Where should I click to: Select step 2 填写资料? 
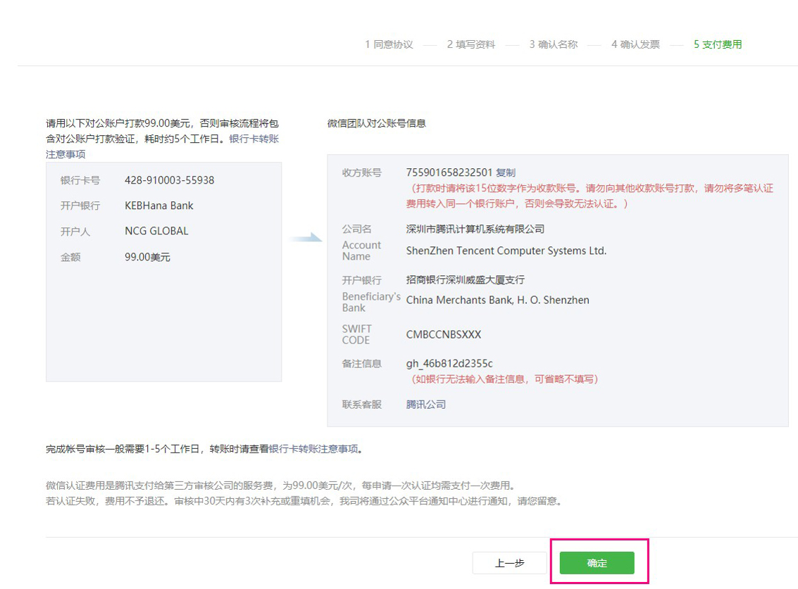pos(470,44)
